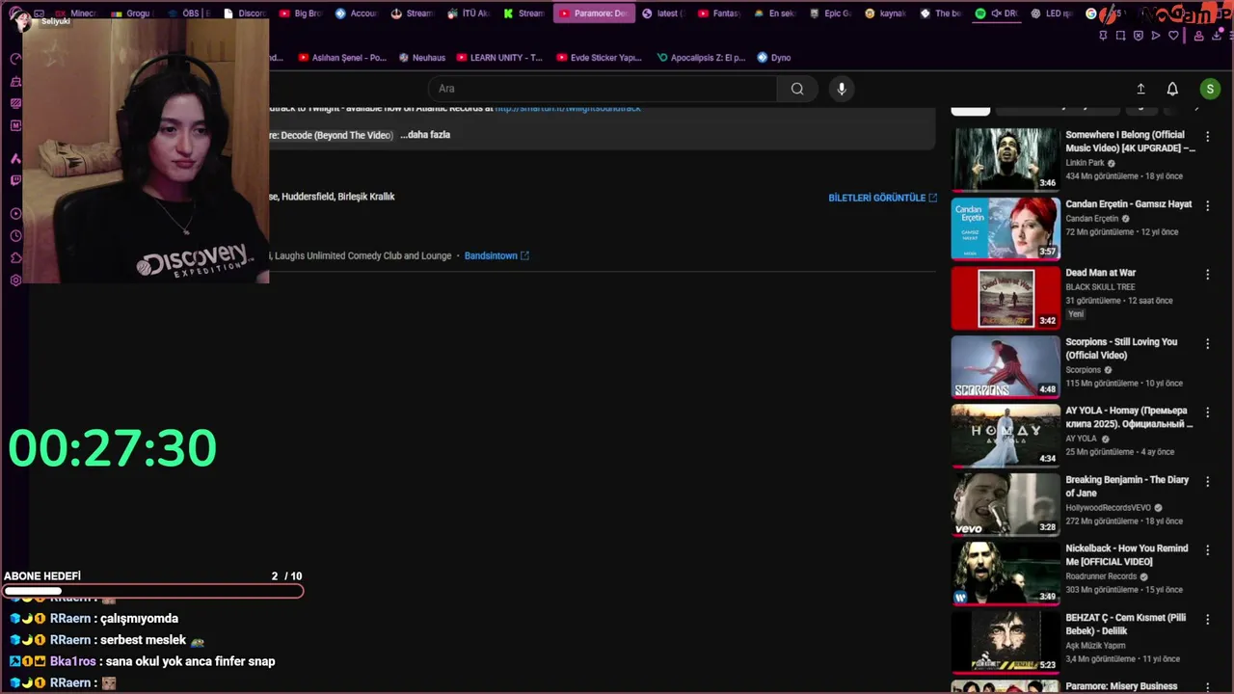
Task: Click the pin icon in browser toolbar
Action: tap(1103, 36)
